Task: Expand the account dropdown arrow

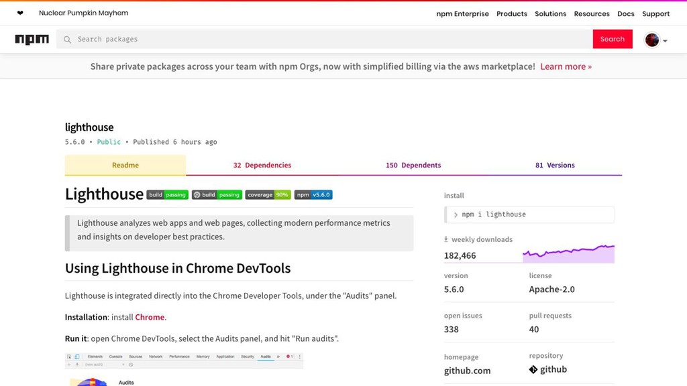Action: [665, 41]
